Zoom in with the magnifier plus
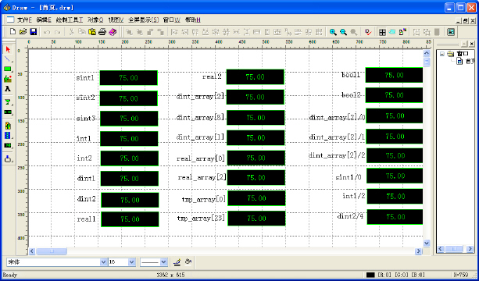 [333, 32]
